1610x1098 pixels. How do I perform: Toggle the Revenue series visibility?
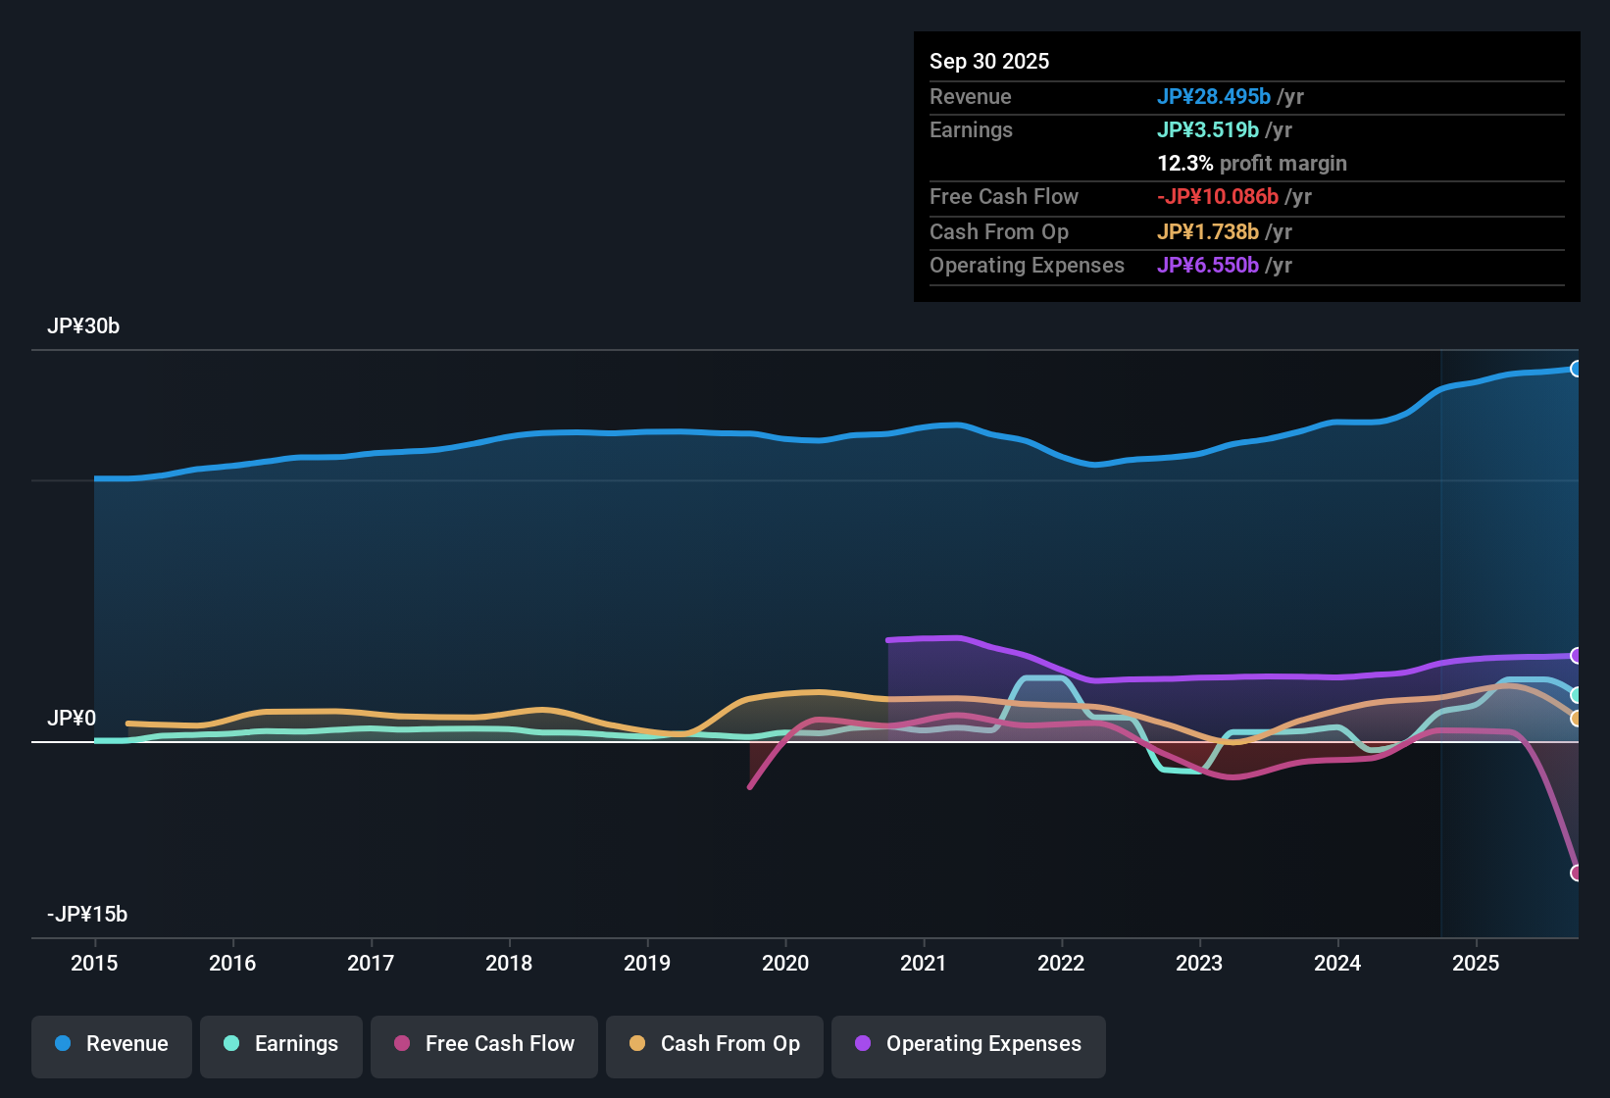111,1044
